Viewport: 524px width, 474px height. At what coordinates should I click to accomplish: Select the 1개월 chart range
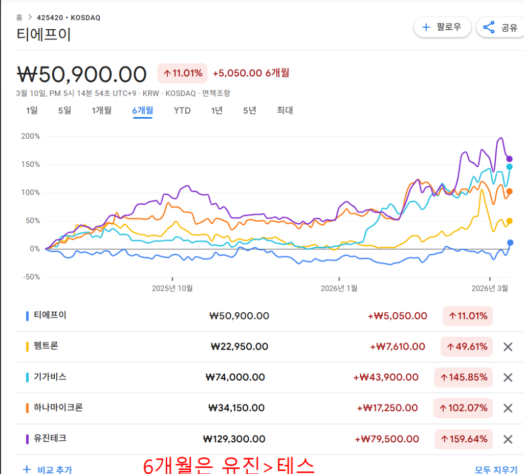click(101, 110)
